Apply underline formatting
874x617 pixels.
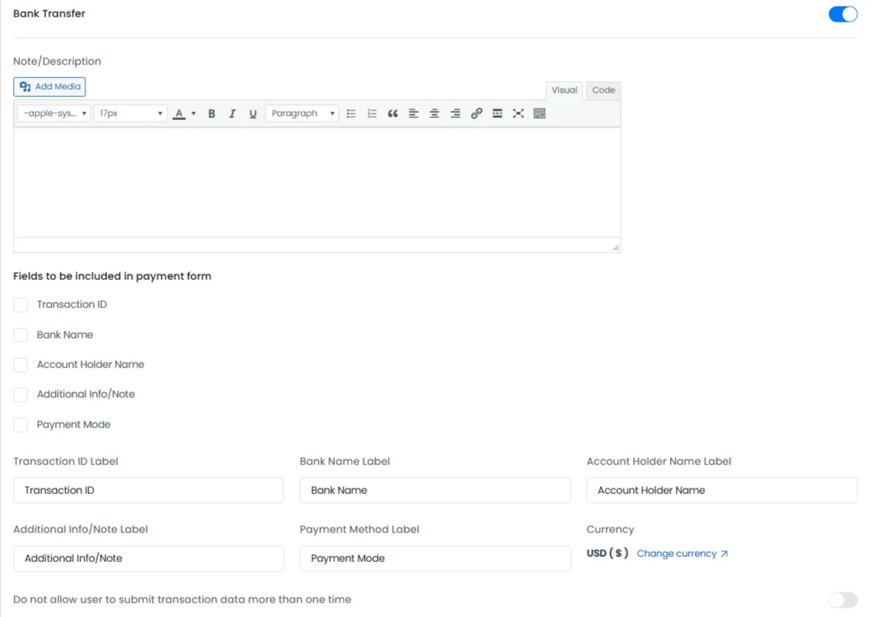pos(253,113)
